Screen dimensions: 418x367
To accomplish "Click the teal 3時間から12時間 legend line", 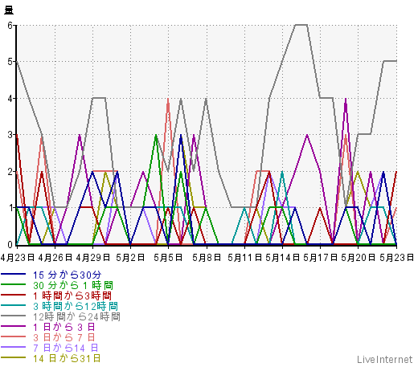I will (x=14, y=305).
